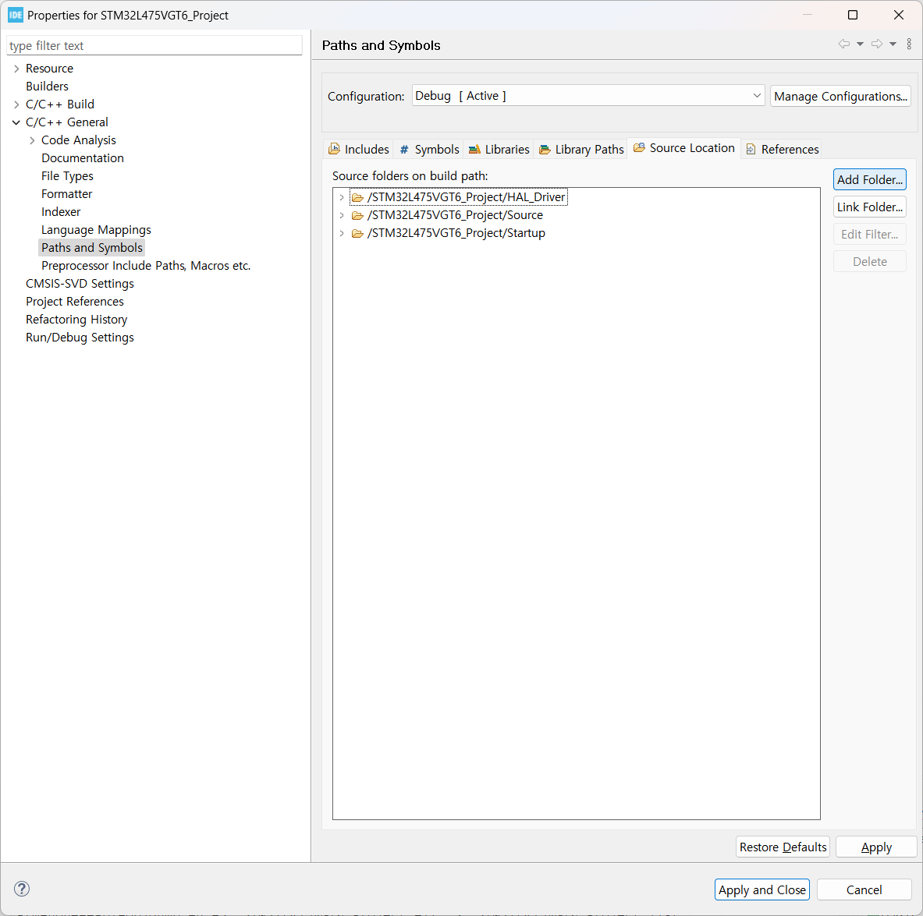Select Refactoring History in the tree

pyautogui.click(x=76, y=320)
